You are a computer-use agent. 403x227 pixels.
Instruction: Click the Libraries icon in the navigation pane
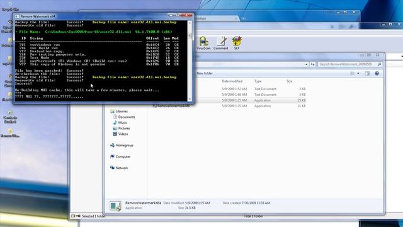click(x=112, y=111)
